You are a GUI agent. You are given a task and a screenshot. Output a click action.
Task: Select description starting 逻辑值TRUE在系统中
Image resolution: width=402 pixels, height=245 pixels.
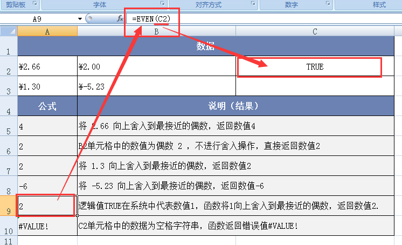point(235,206)
